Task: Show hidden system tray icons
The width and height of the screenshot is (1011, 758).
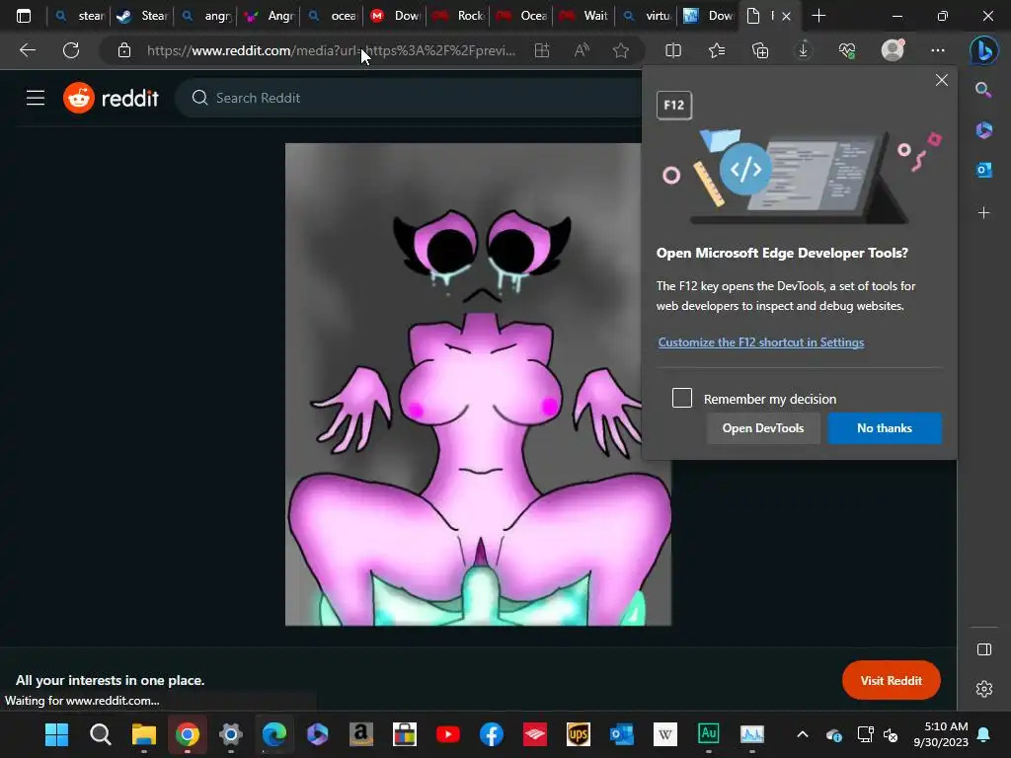Action: pyautogui.click(x=802, y=734)
